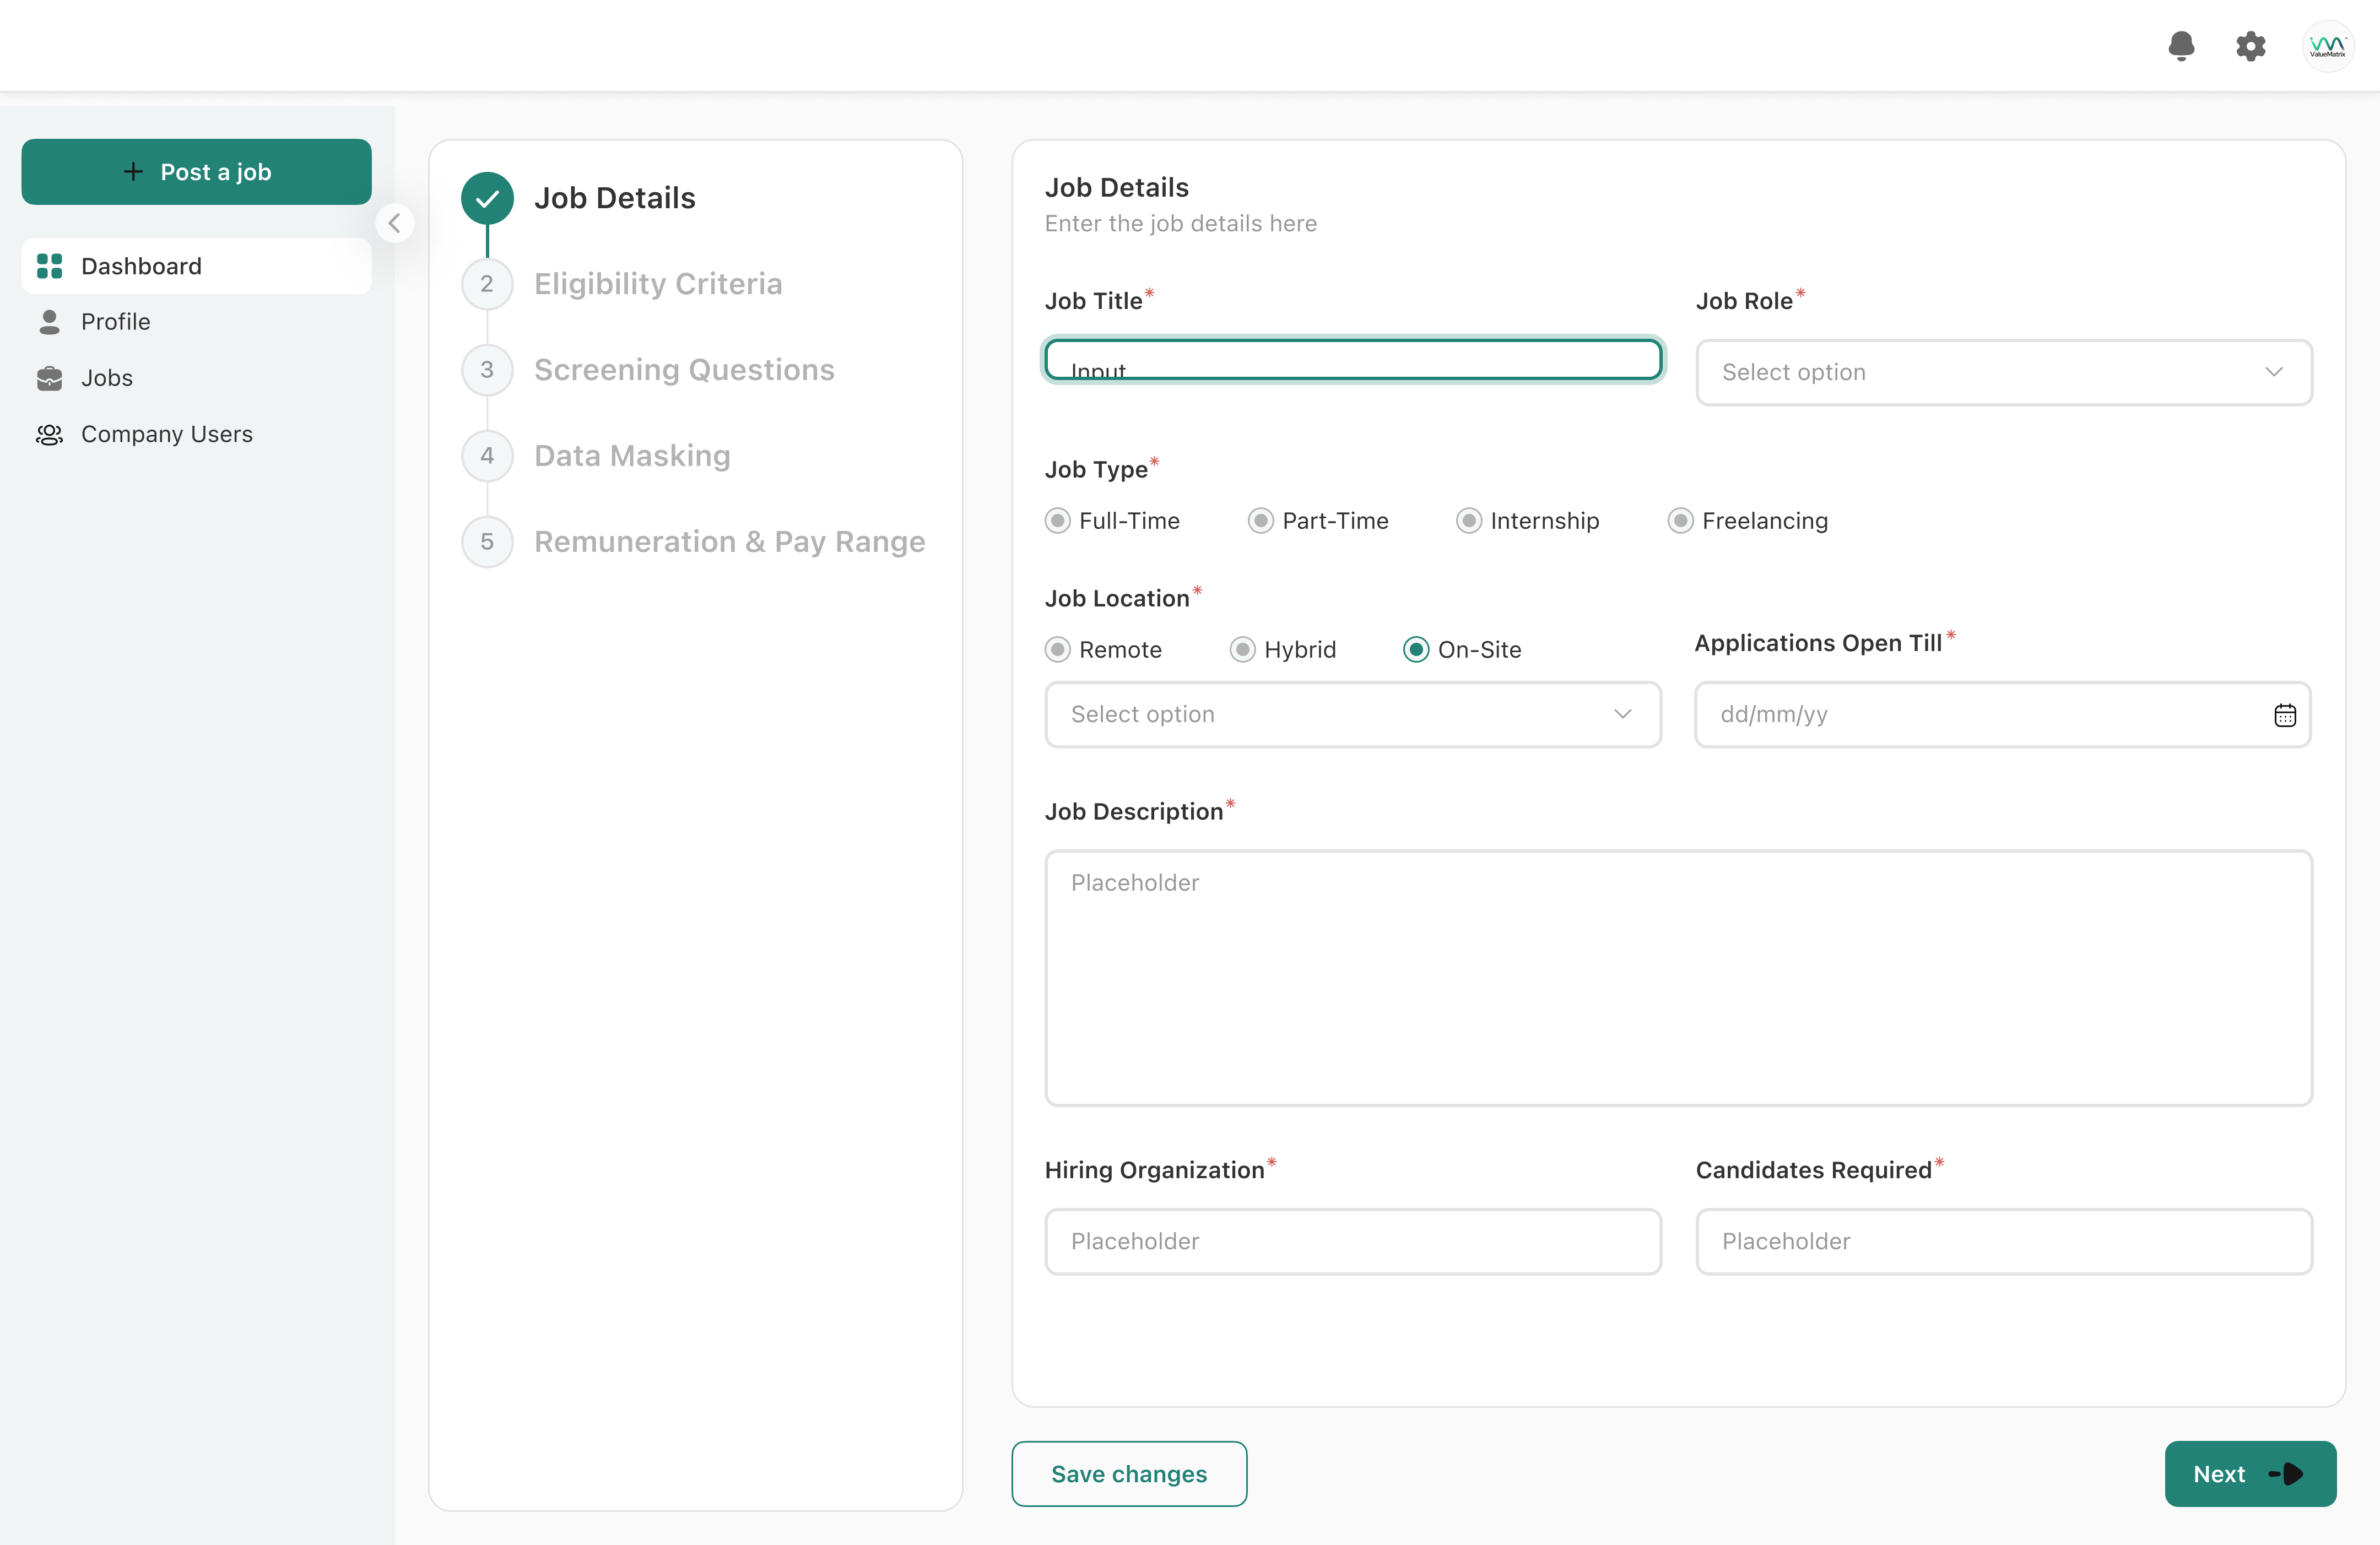Open settings via the gear icon

click(2250, 46)
